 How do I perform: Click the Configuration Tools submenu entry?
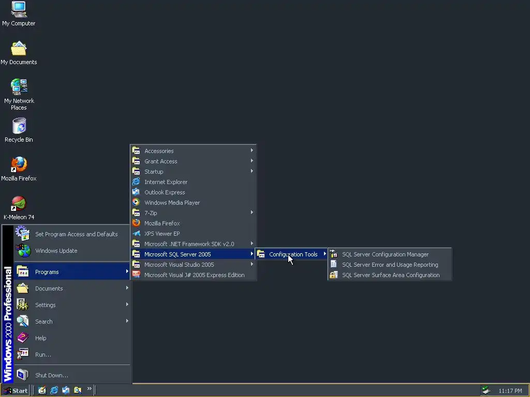[292, 254]
